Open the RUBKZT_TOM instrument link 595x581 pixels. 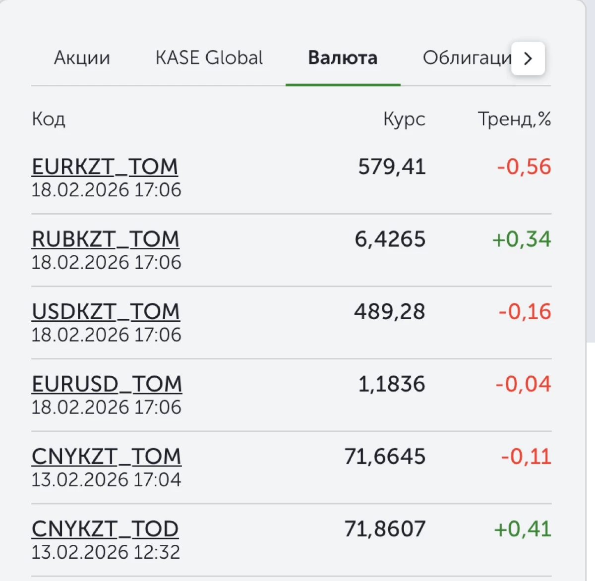[x=105, y=239]
